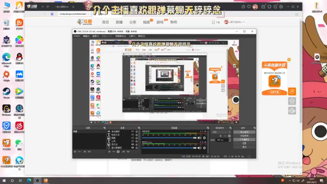
Task: Open the 文件(F) menu in OBS
Action: (77, 36)
